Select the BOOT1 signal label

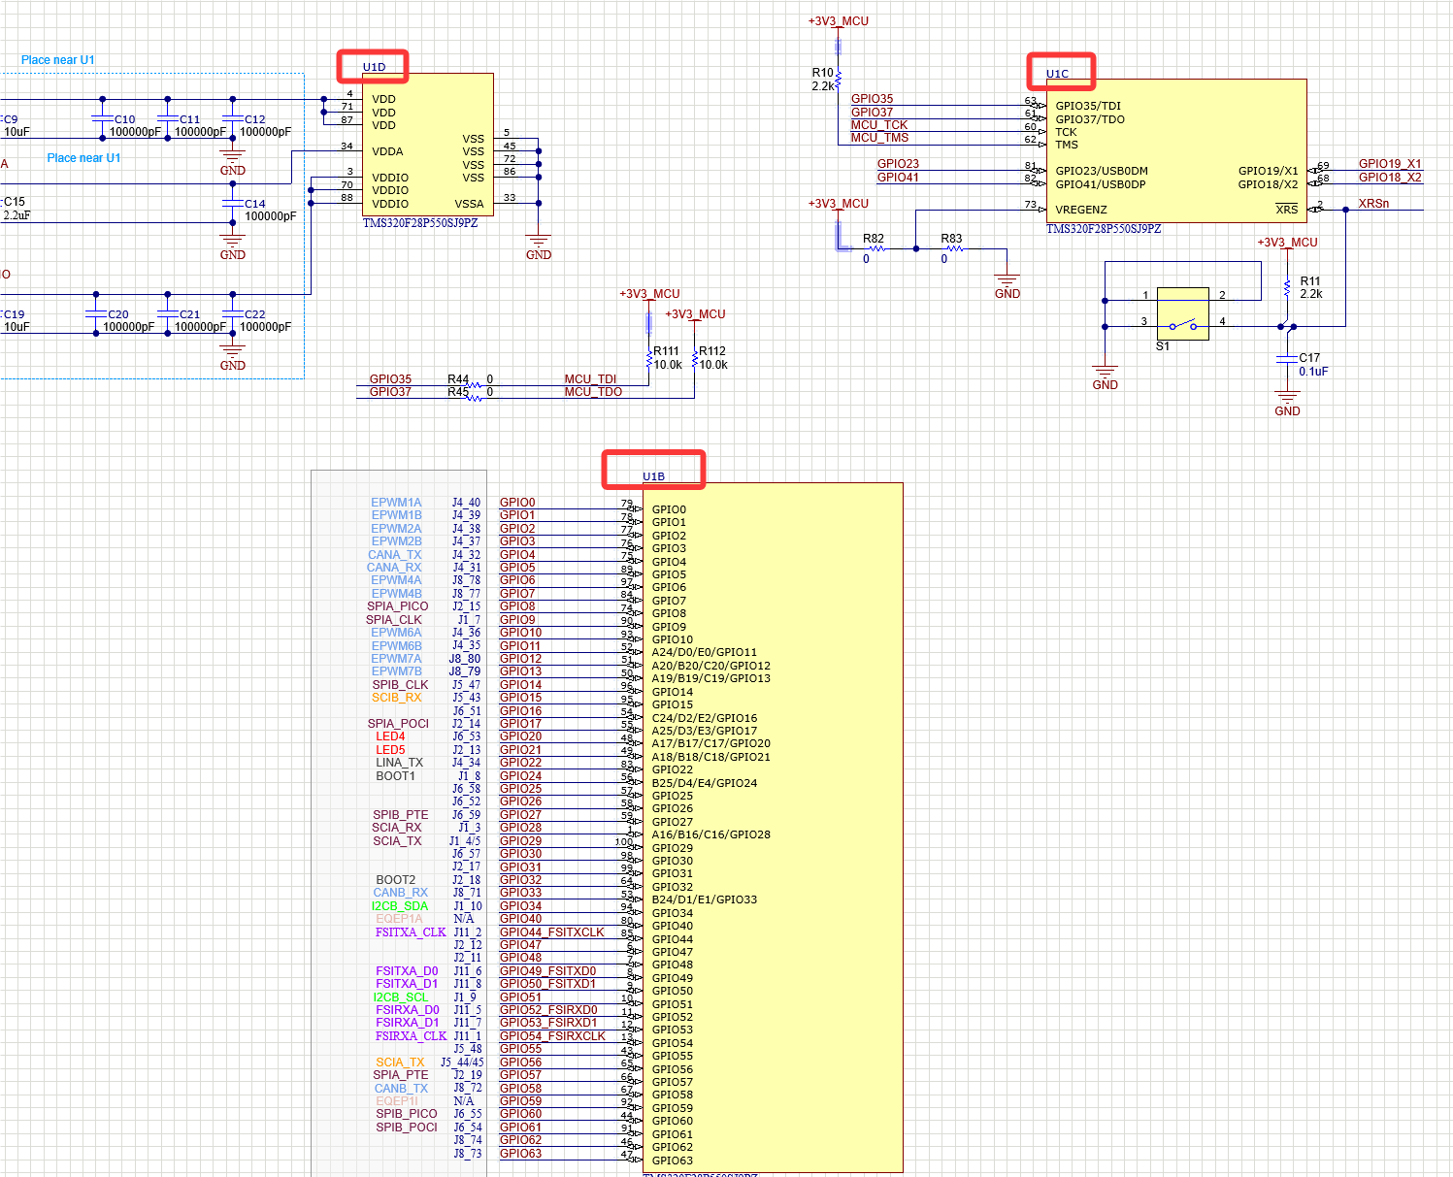click(x=395, y=776)
